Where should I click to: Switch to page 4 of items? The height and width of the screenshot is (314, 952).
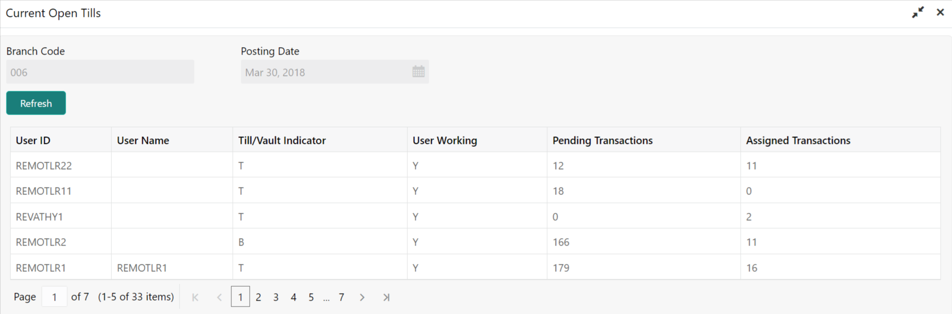(293, 297)
